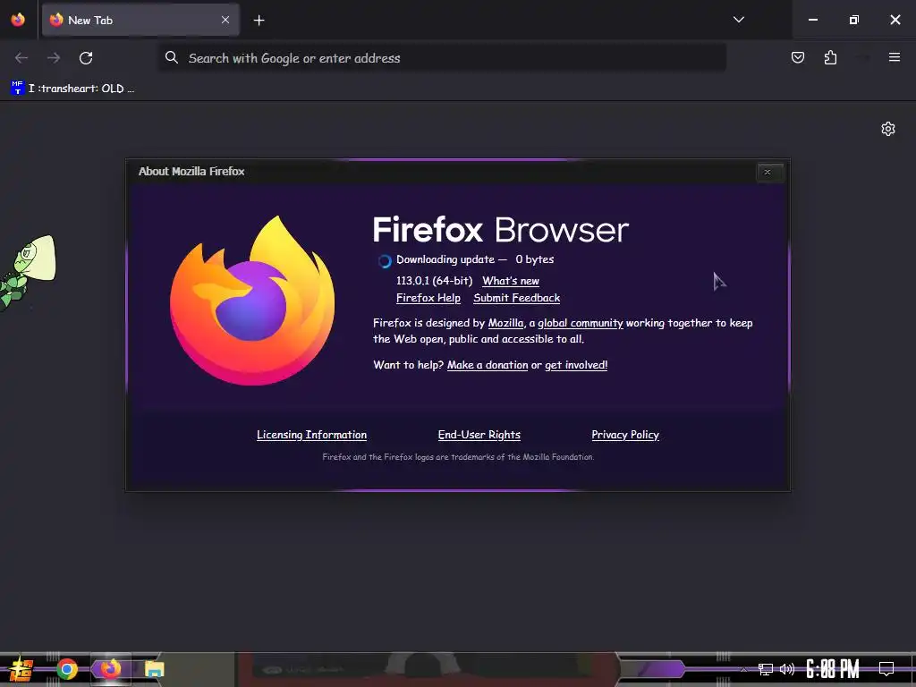
Task: Click the 6:08 PM taskbar clock
Action: pos(833,669)
